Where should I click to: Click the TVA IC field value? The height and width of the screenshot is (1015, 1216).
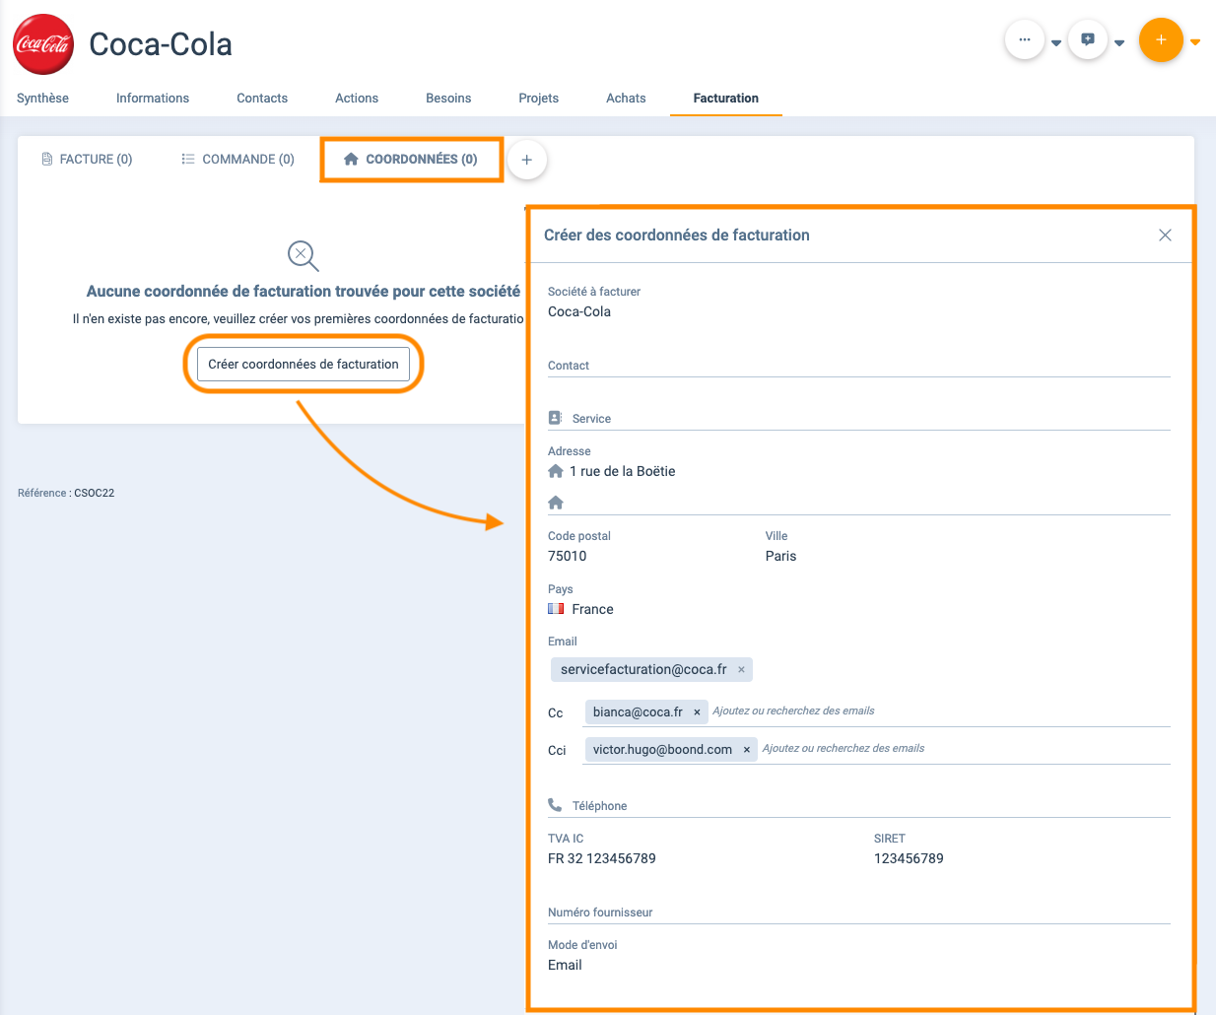(602, 858)
